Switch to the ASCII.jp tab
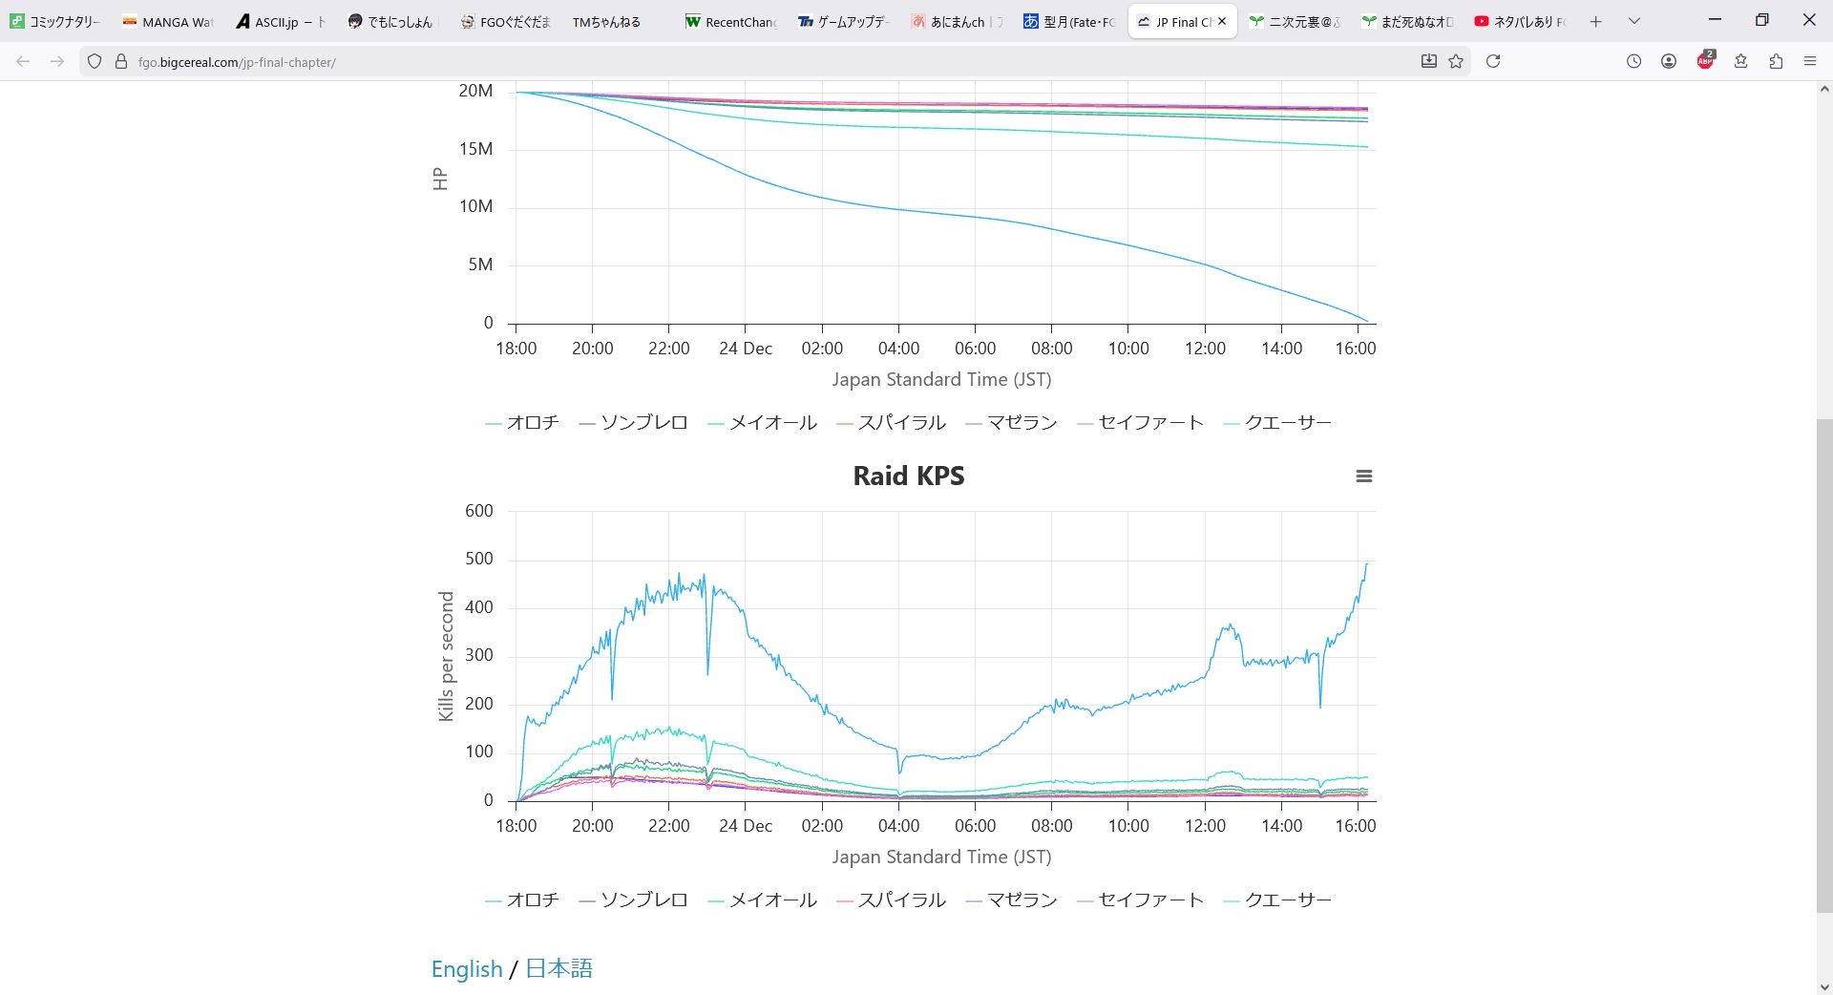1833x995 pixels. pyautogui.click(x=281, y=21)
